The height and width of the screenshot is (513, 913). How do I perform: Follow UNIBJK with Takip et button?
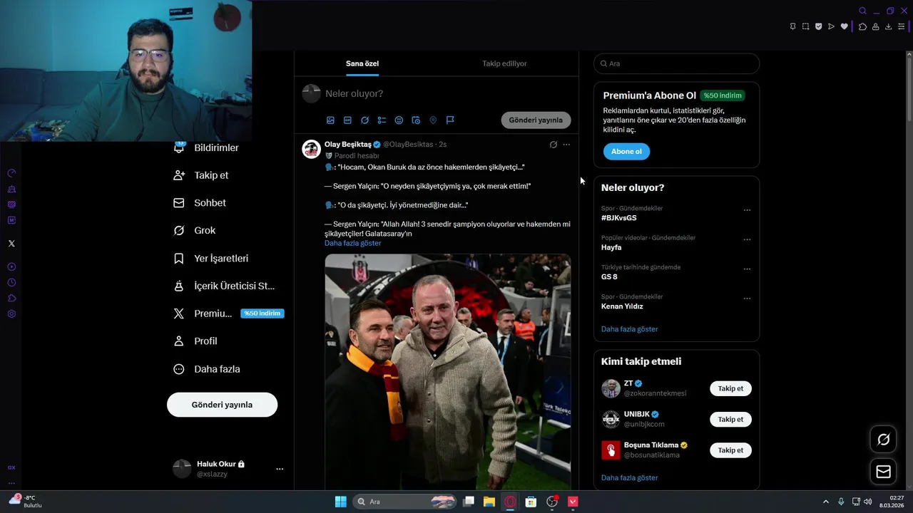(x=730, y=420)
